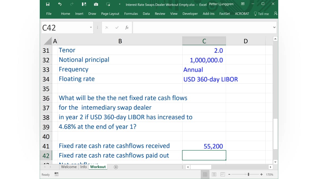The image size is (318, 179).
Task: Switch to Page Break Preview
Action: 223,174
